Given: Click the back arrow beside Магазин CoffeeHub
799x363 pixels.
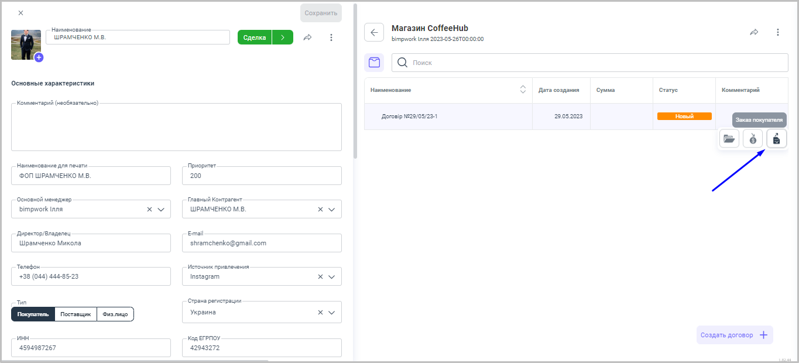Looking at the screenshot, I should point(374,32).
